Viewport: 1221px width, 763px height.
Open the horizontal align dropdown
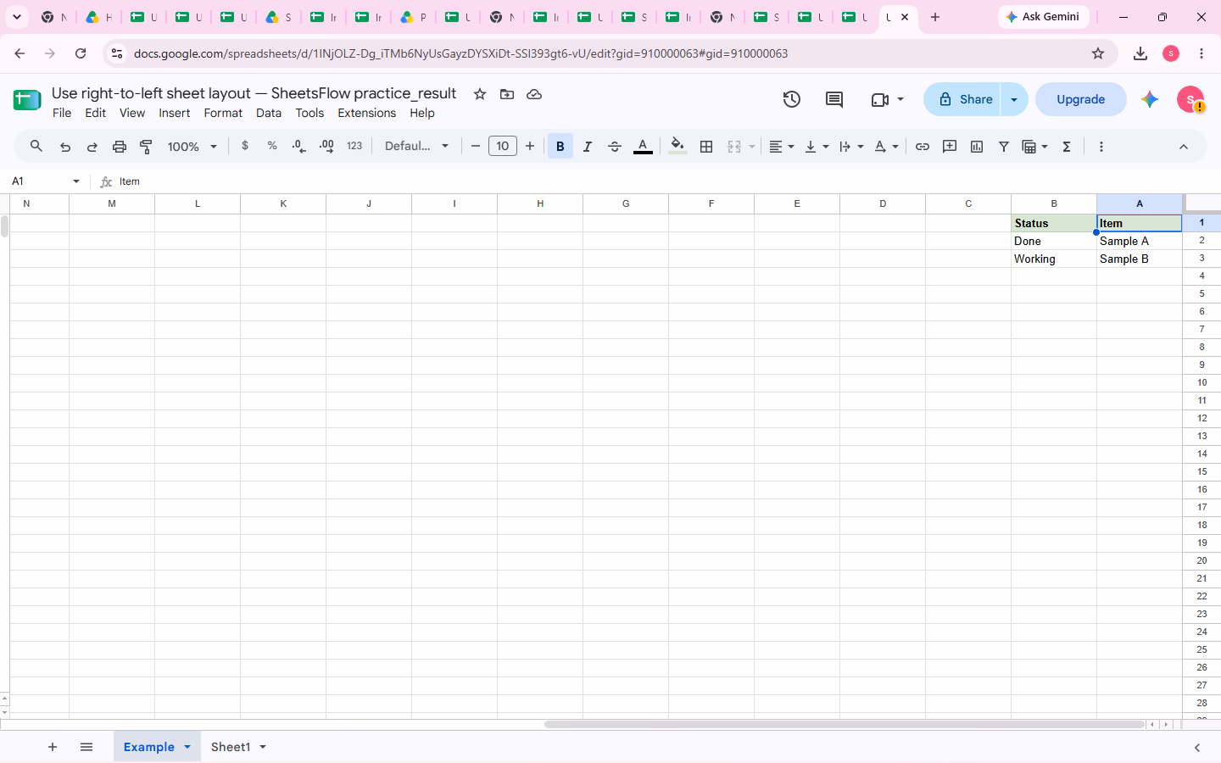(x=782, y=147)
